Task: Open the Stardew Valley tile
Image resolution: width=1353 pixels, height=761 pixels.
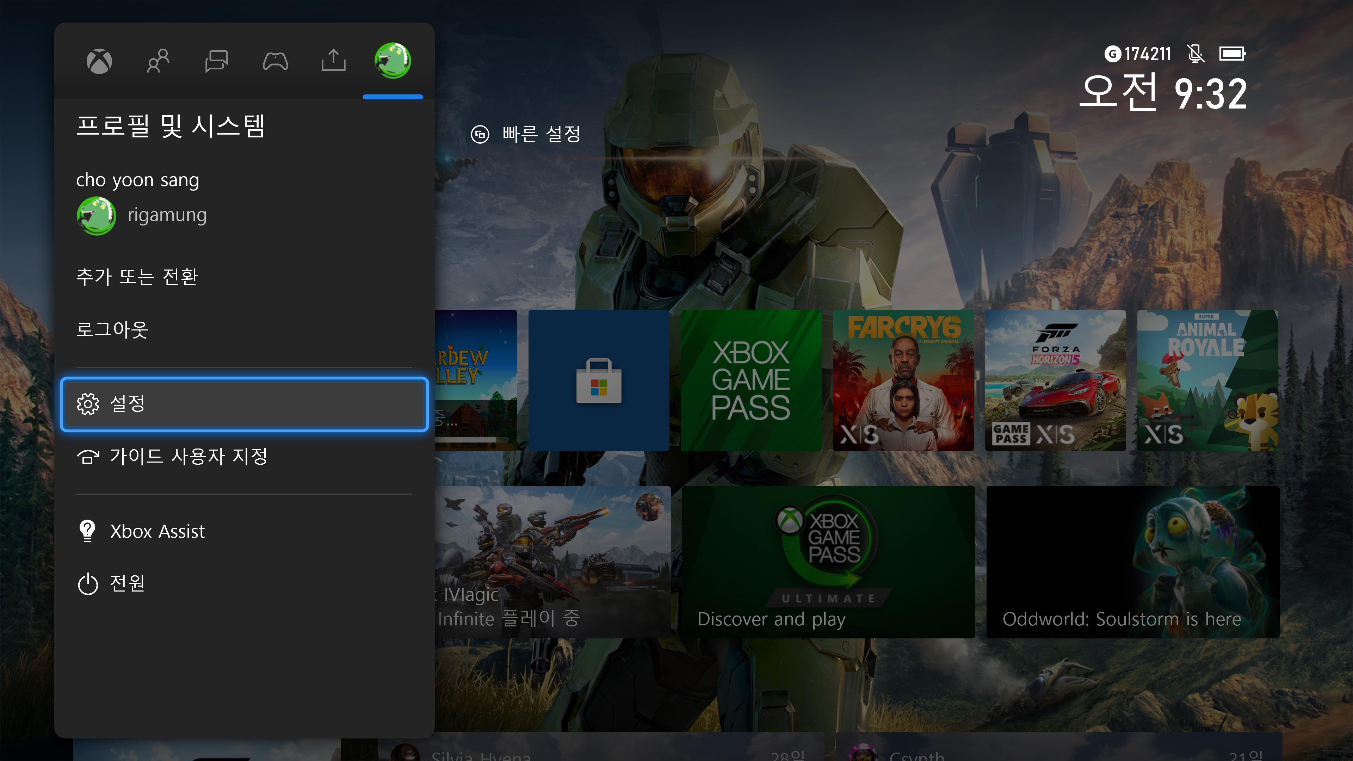Action: 476,380
